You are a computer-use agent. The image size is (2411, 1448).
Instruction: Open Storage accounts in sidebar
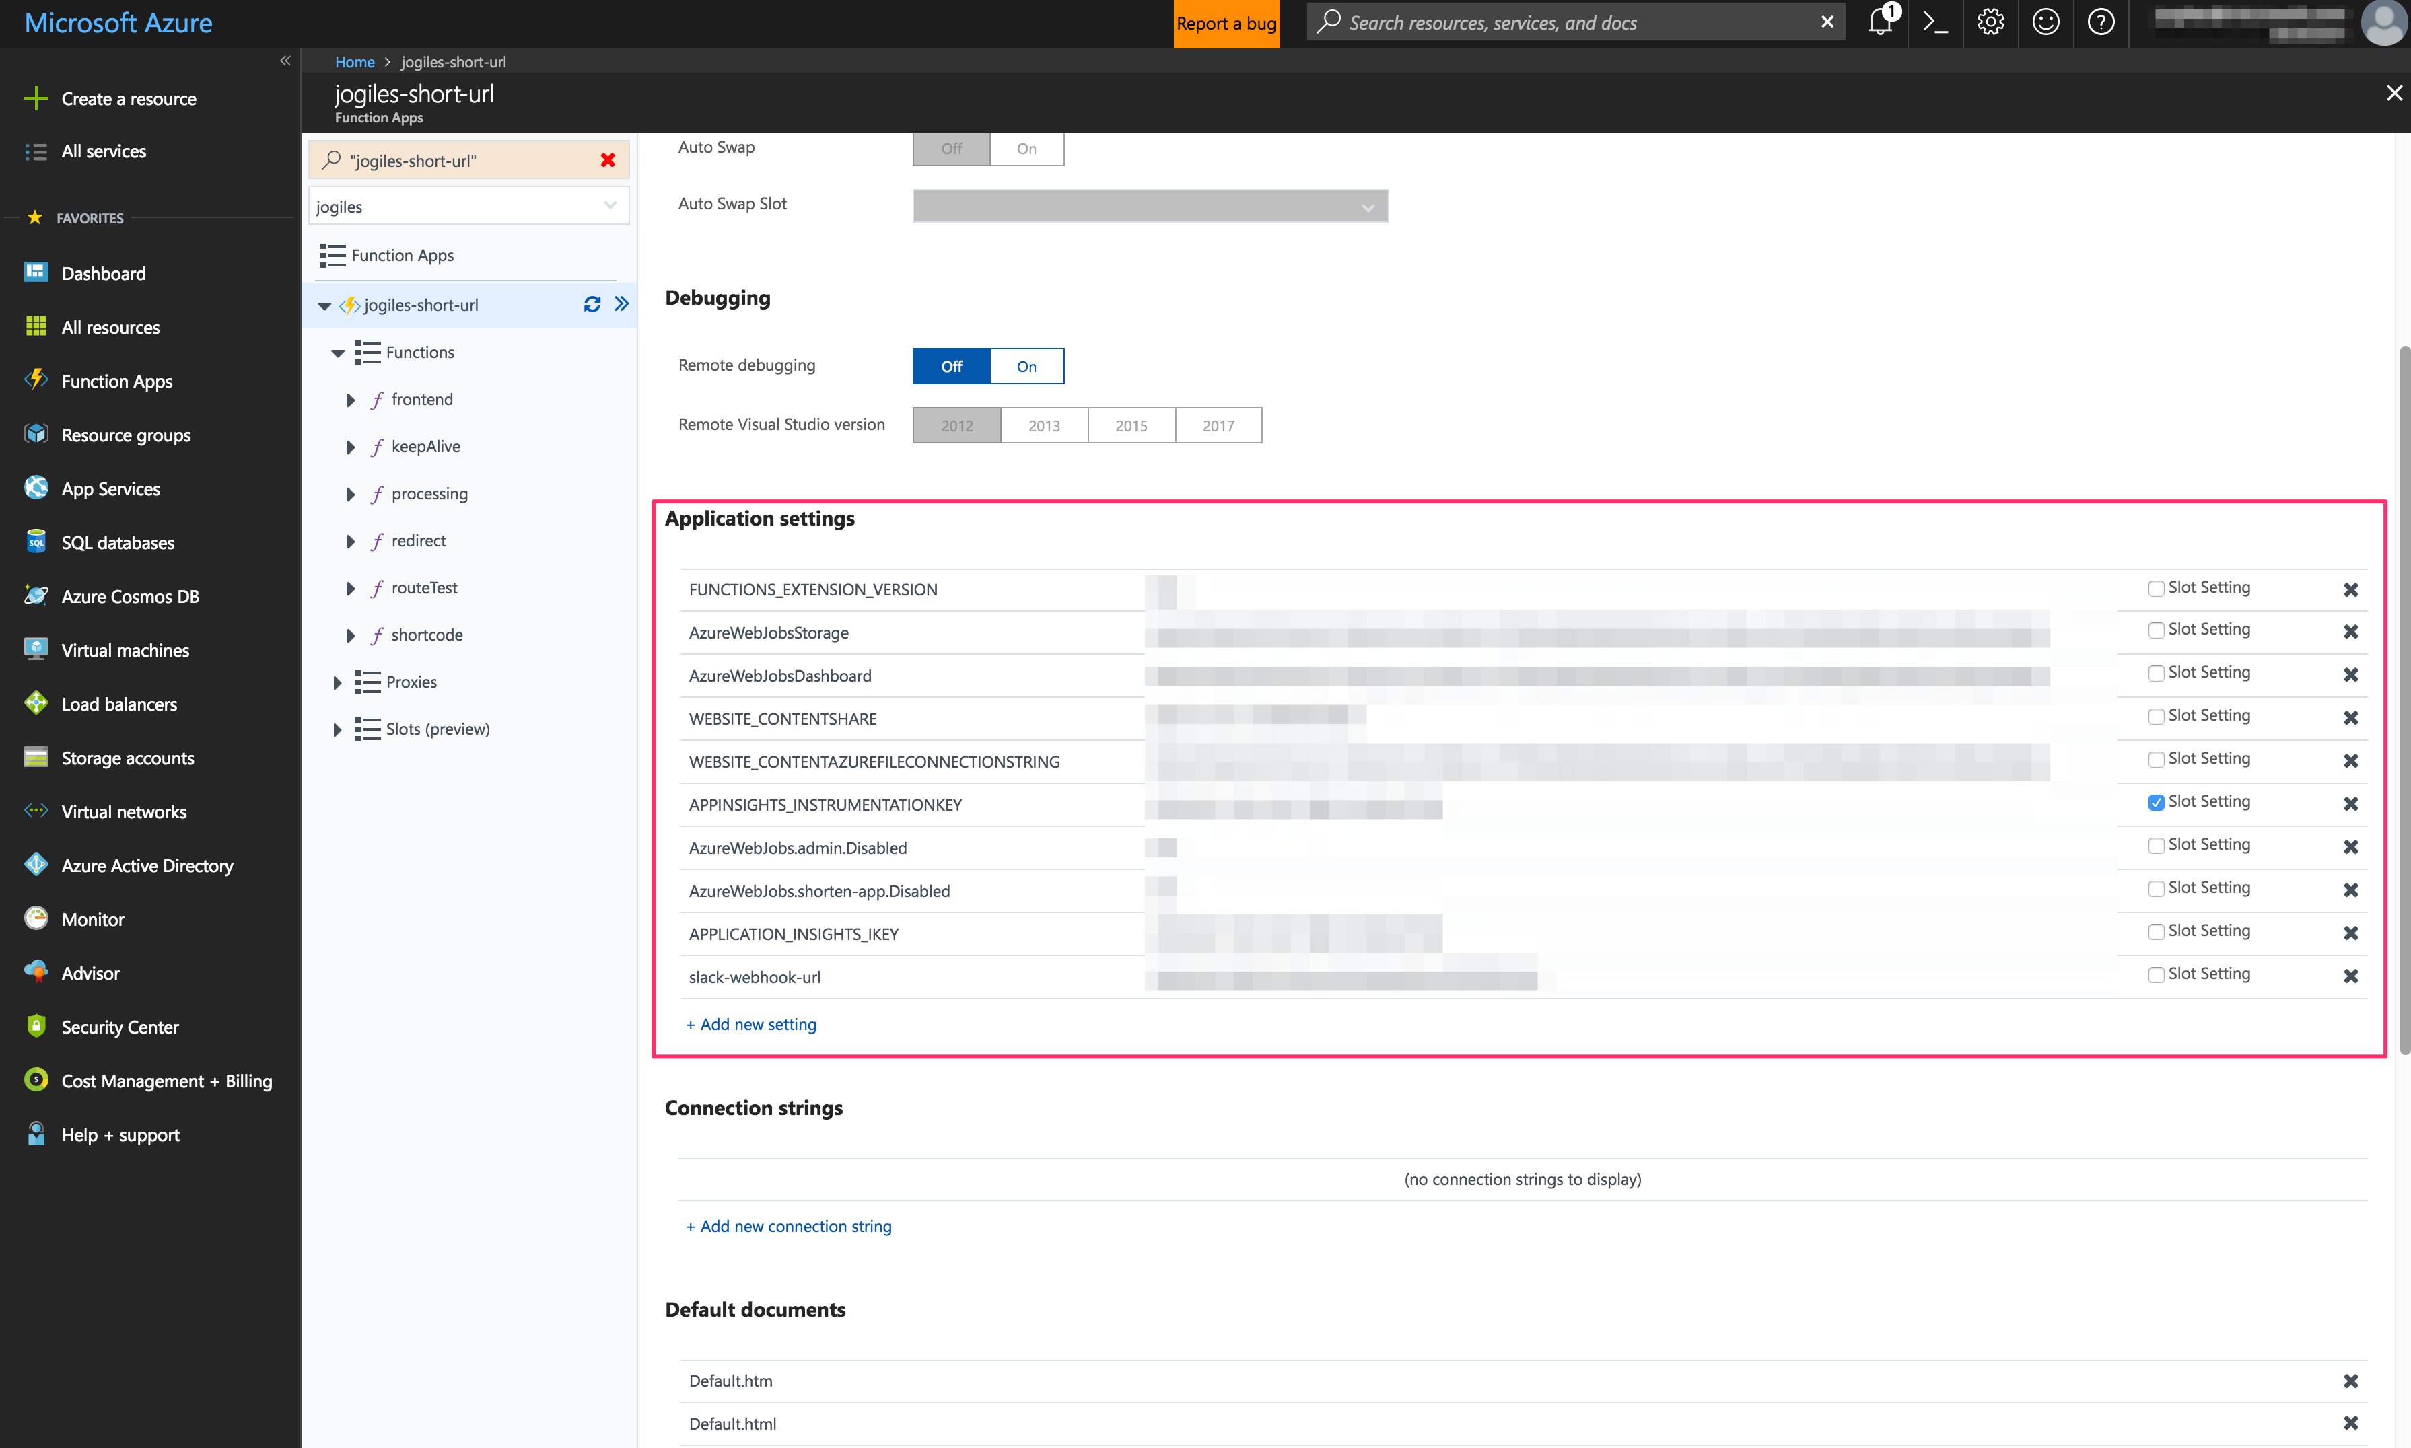(127, 758)
